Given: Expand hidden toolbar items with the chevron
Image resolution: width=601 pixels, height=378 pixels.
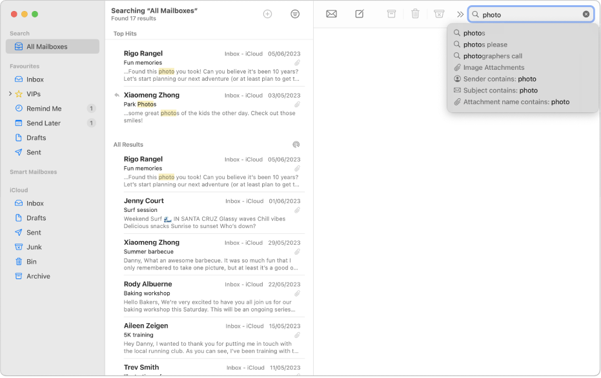Looking at the screenshot, I should coord(460,14).
